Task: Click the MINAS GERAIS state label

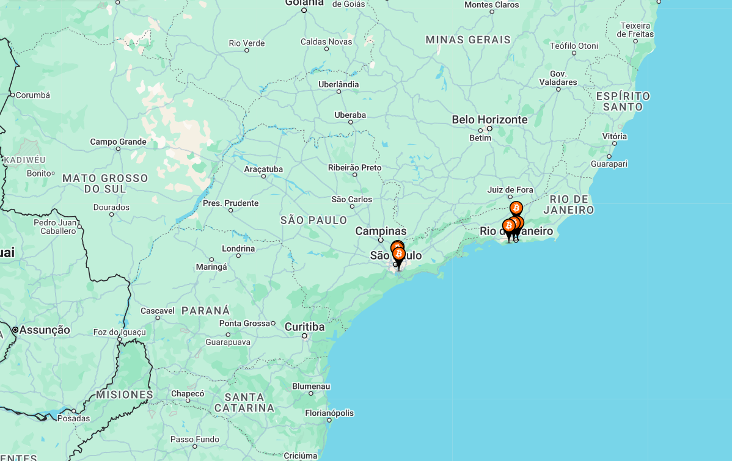Action: click(468, 40)
